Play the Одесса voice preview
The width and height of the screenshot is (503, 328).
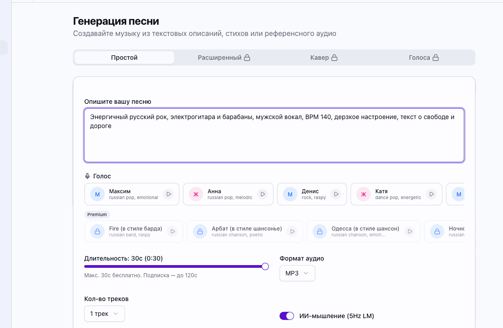pos(410,231)
